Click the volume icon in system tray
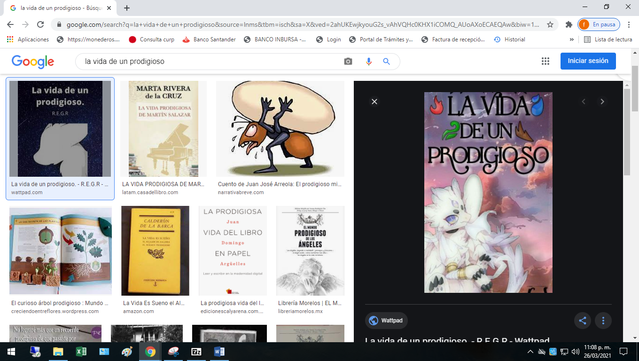The image size is (639, 361). [575, 352]
